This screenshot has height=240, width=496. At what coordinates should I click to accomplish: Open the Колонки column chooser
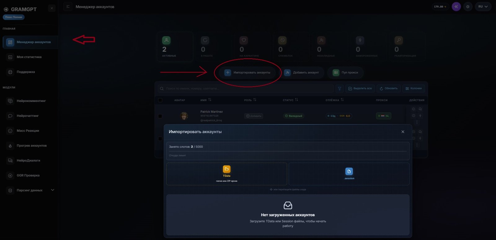coord(414,89)
